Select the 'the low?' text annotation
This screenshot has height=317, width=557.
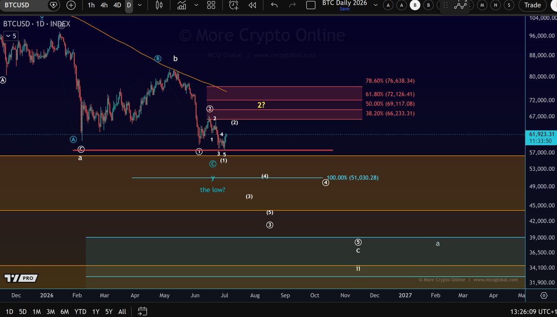(x=213, y=189)
